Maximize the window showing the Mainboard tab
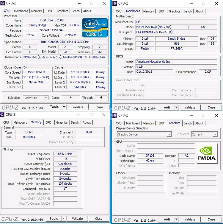This screenshot has height=224, width=223. 204,3
